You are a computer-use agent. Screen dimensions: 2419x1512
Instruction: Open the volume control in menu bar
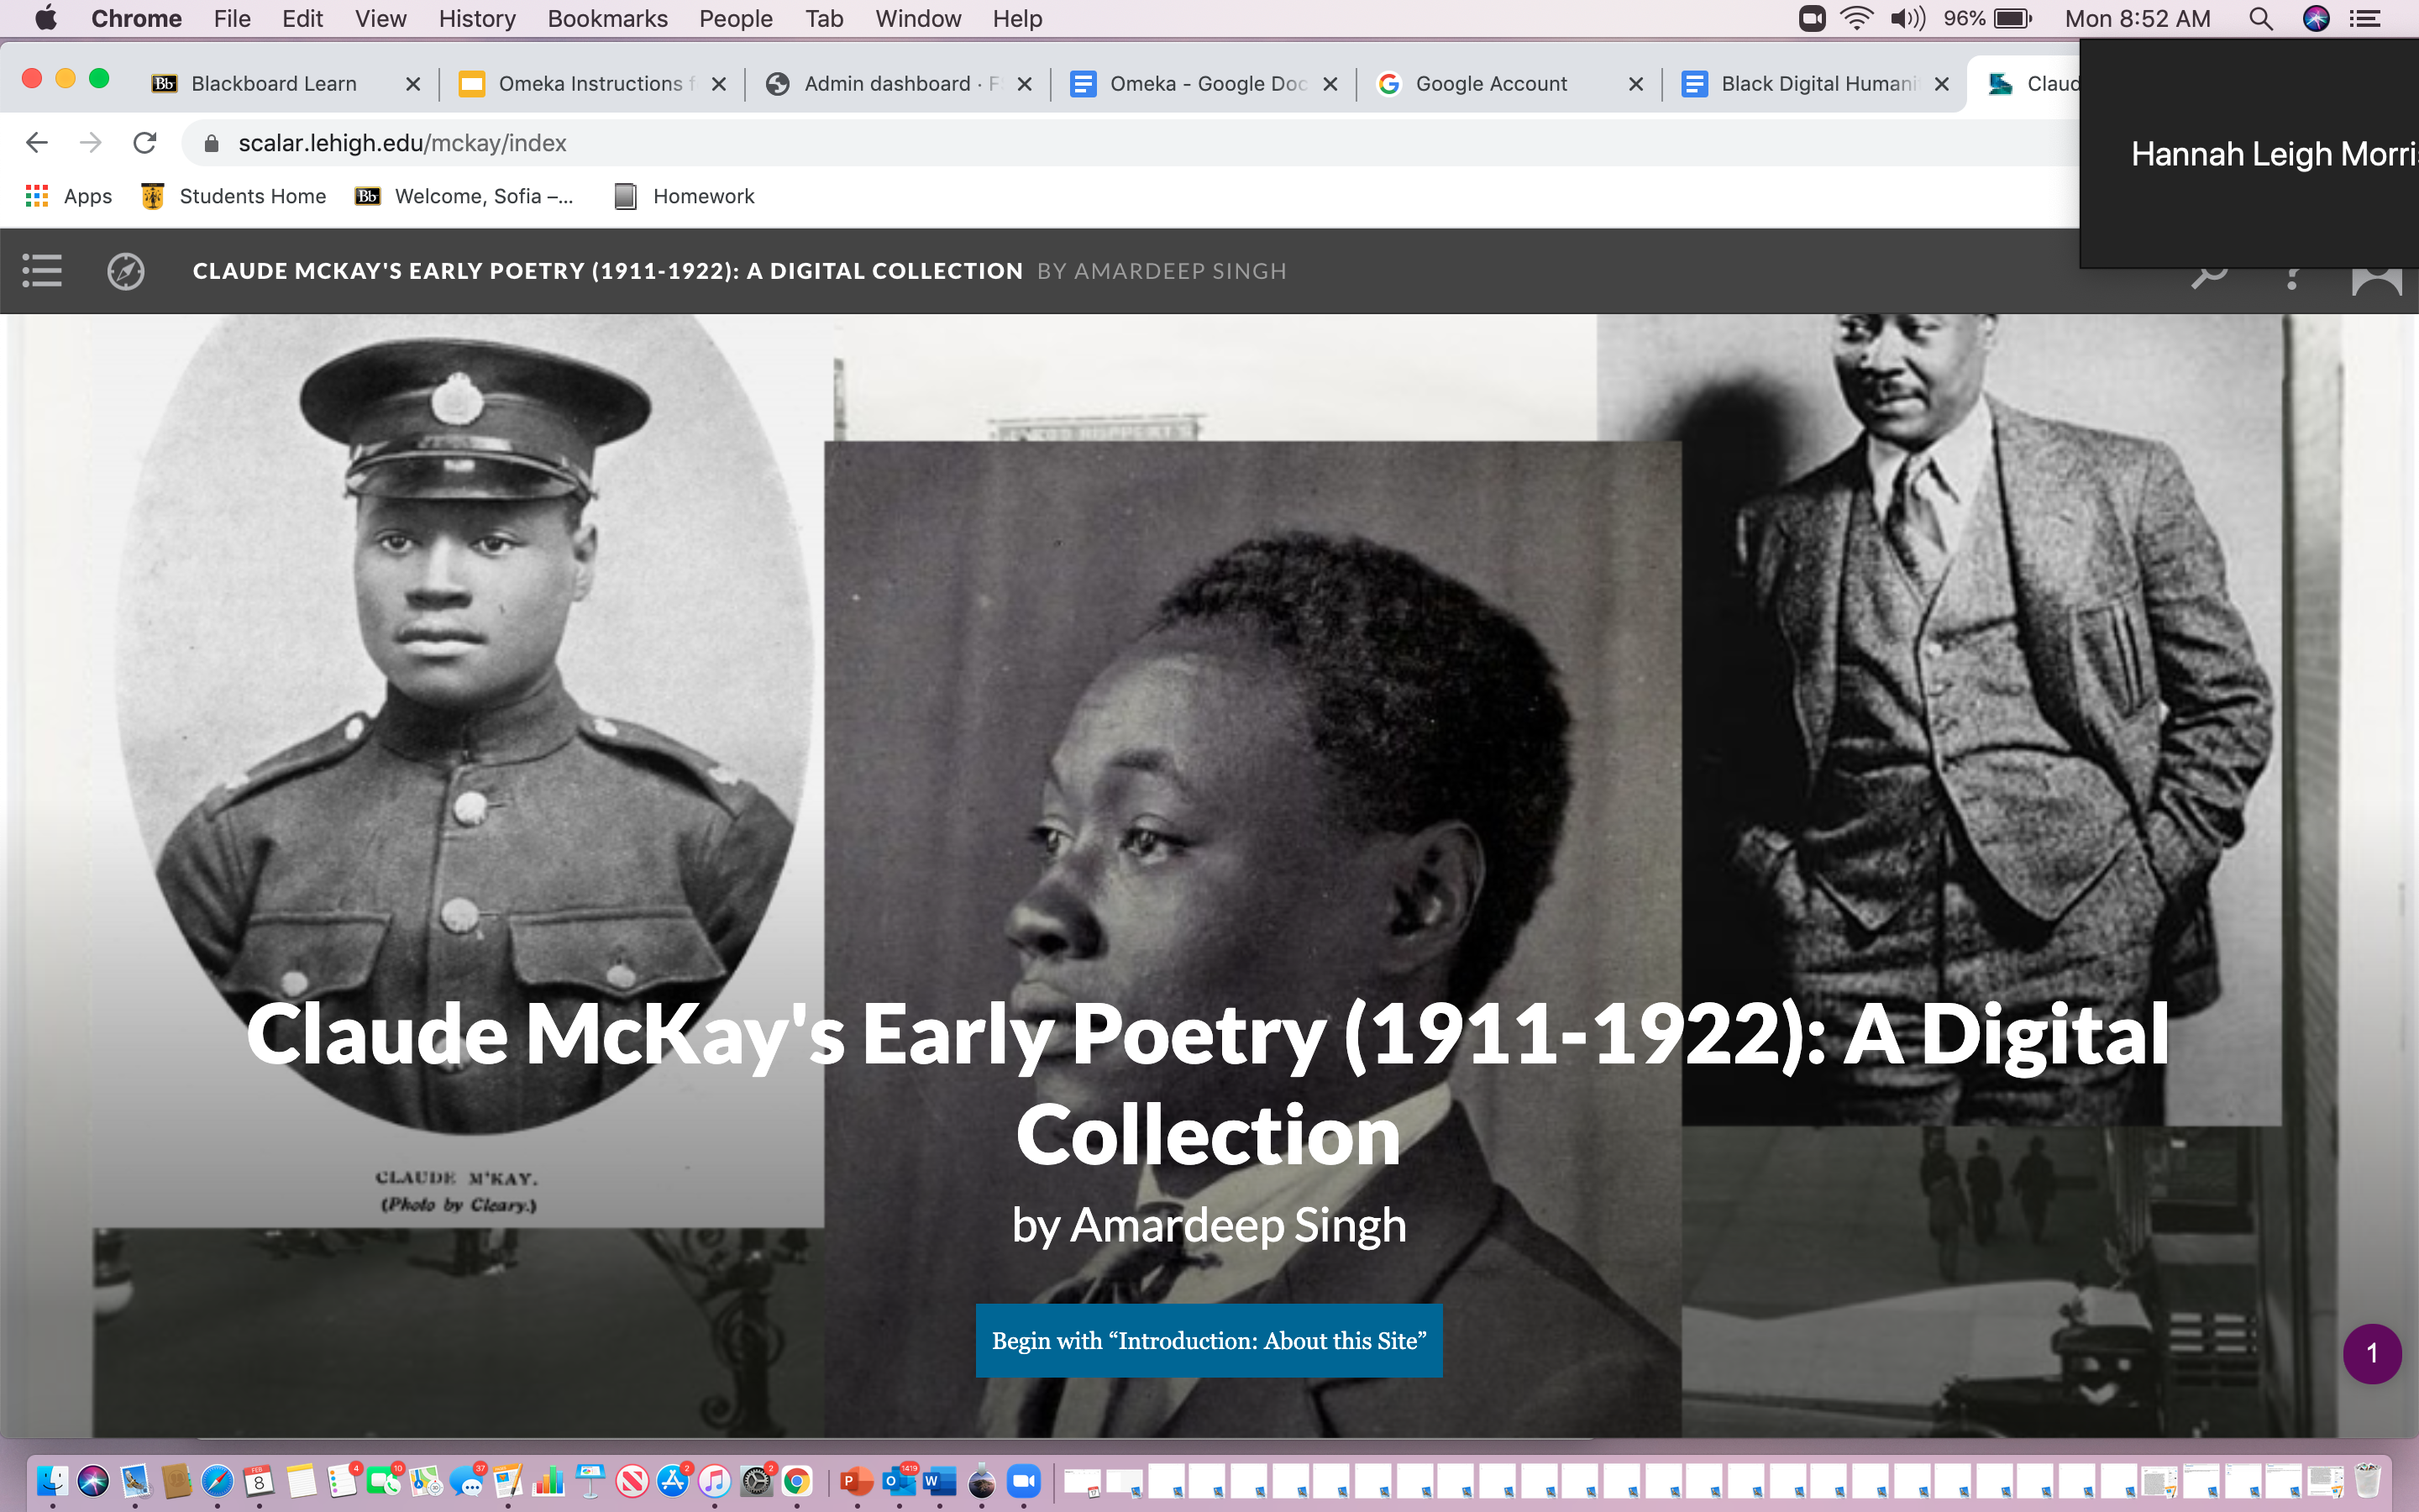click(x=1907, y=18)
